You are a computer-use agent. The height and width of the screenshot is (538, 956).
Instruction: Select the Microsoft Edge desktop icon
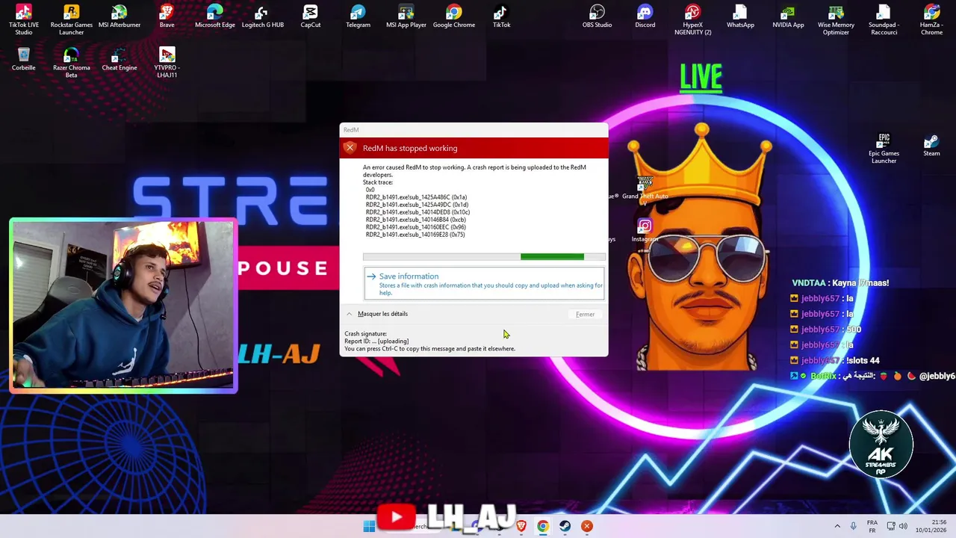pyautogui.click(x=215, y=16)
